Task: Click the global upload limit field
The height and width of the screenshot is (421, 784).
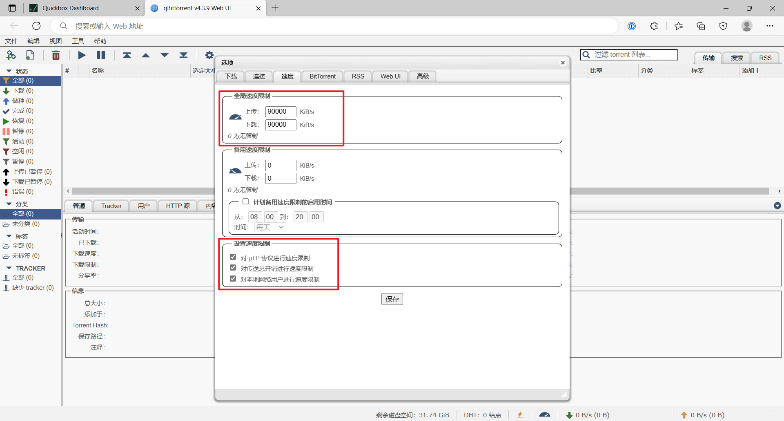Action: pos(281,112)
